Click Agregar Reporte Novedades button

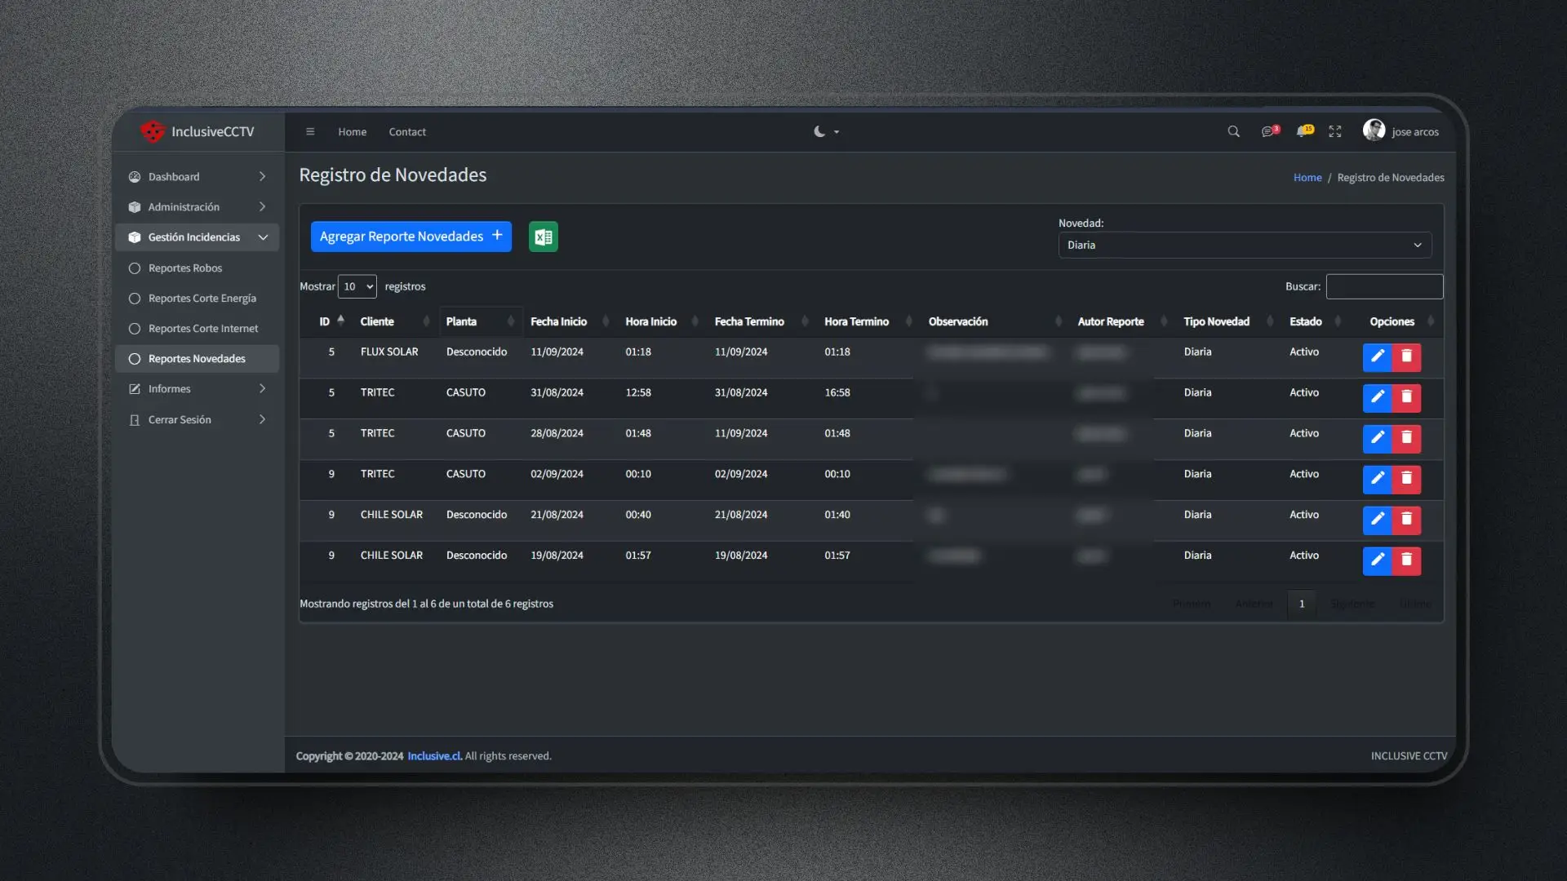411,237
